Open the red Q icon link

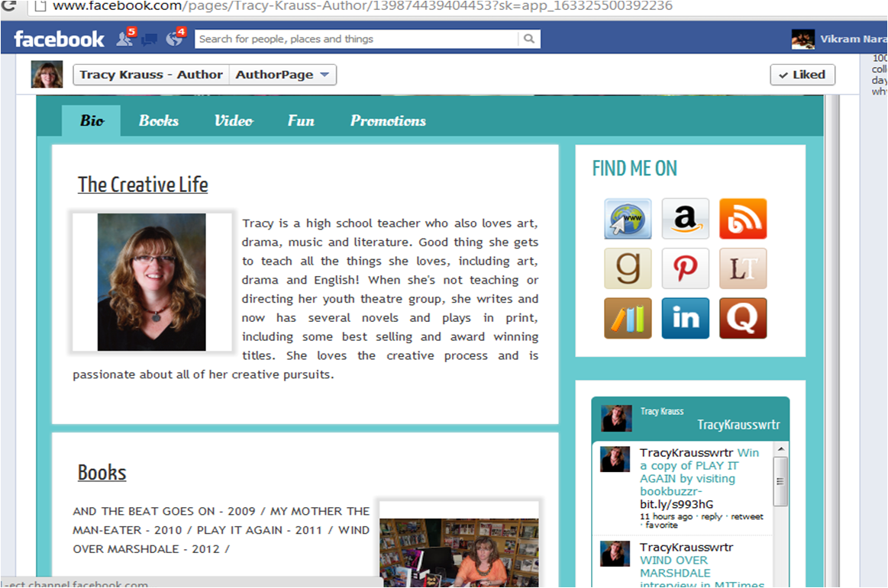tap(743, 318)
